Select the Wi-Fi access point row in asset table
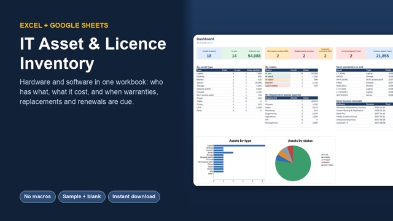The width and height of the screenshot is (393, 221). pos(229,95)
